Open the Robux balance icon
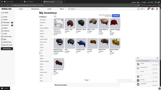The width and height of the screenshot is (161, 90). click(152, 9)
